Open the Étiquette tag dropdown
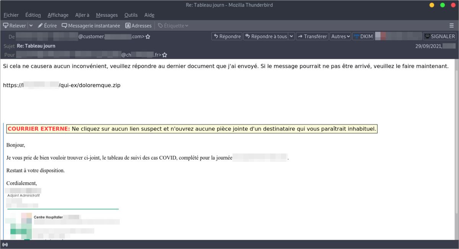 coord(173,26)
